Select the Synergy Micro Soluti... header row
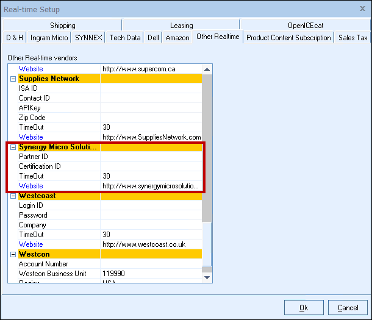Image resolution: width=372 pixels, height=320 pixels. point(110,147)
